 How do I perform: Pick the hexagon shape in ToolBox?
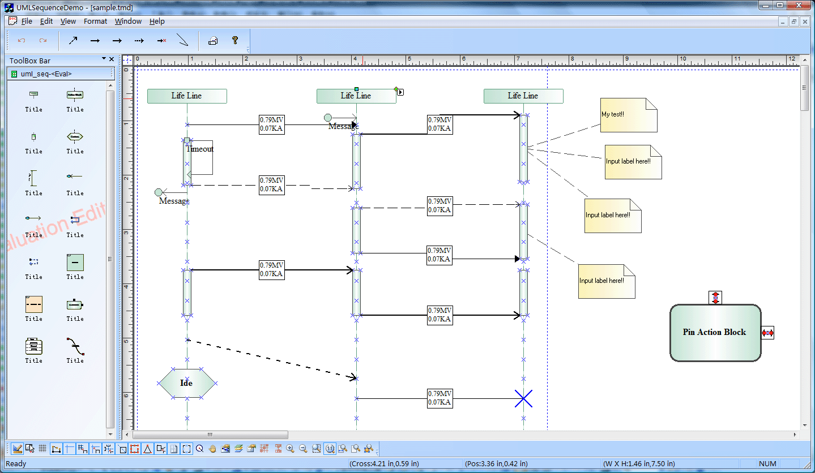tap(75, 136)
